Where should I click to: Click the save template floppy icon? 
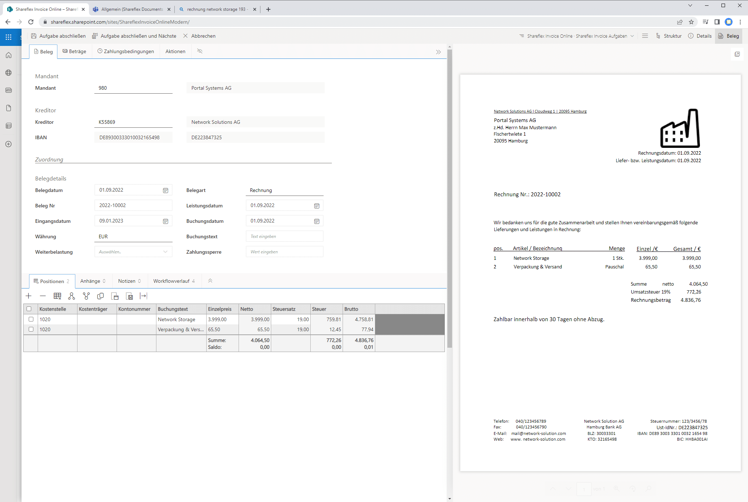(130, 296)
